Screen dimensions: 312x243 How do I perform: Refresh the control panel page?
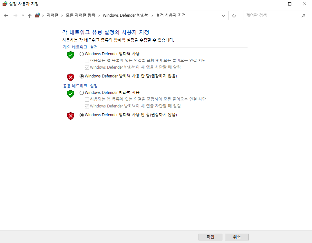(x=234, y=15)
